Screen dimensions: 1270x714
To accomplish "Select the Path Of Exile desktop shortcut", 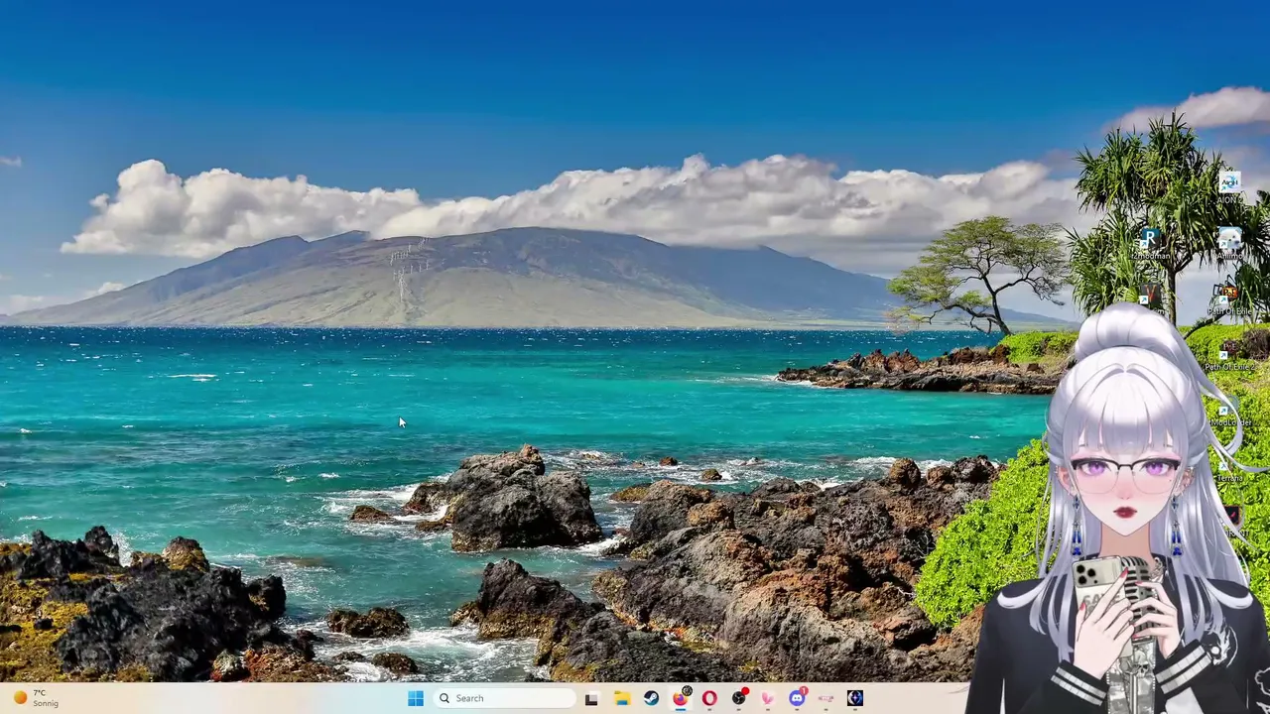I will pyautogui.click(x=1229, y=299).
